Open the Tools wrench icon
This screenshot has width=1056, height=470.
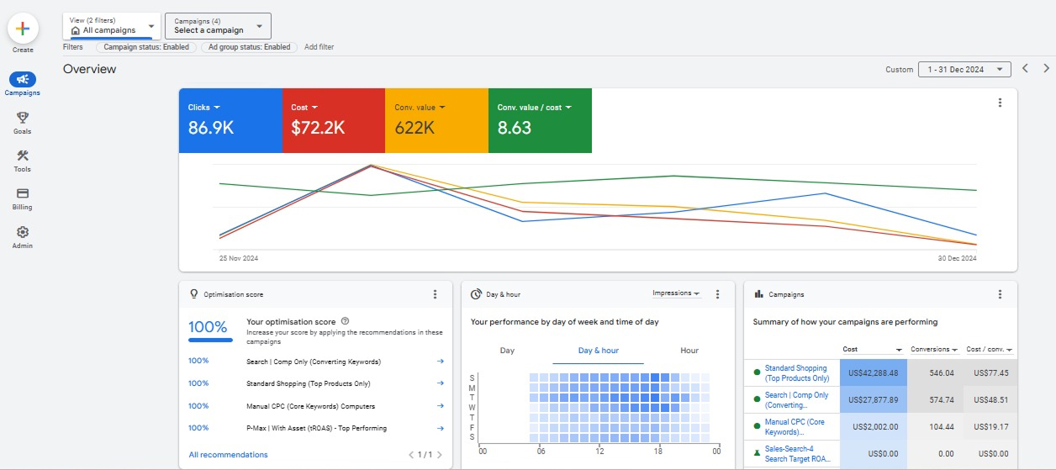[23, 156]
